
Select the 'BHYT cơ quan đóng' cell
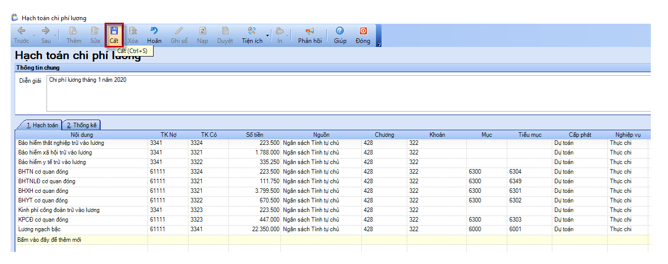click(82, 200)
